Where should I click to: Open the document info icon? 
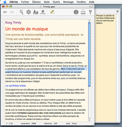pyautogui.click(x=76, y=12)
